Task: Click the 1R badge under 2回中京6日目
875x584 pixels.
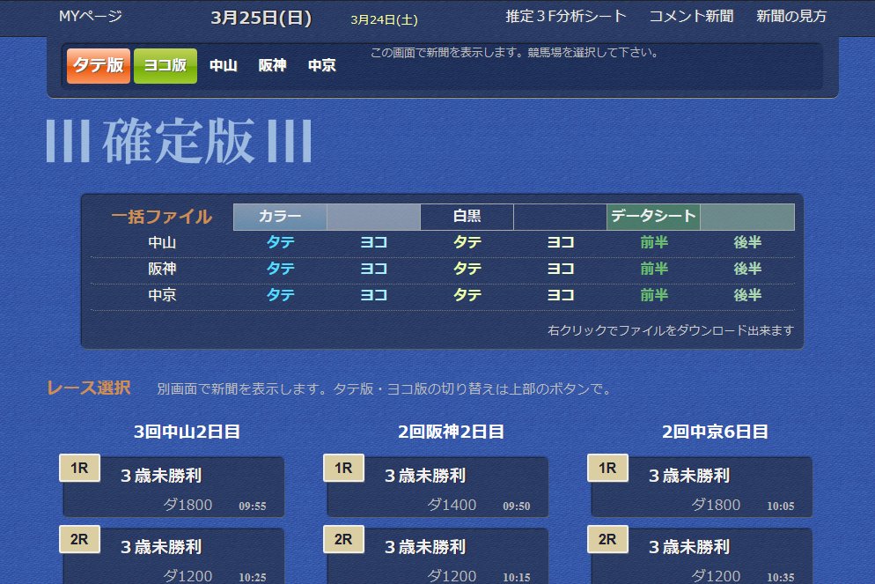Action: click(x=607, y=468)
